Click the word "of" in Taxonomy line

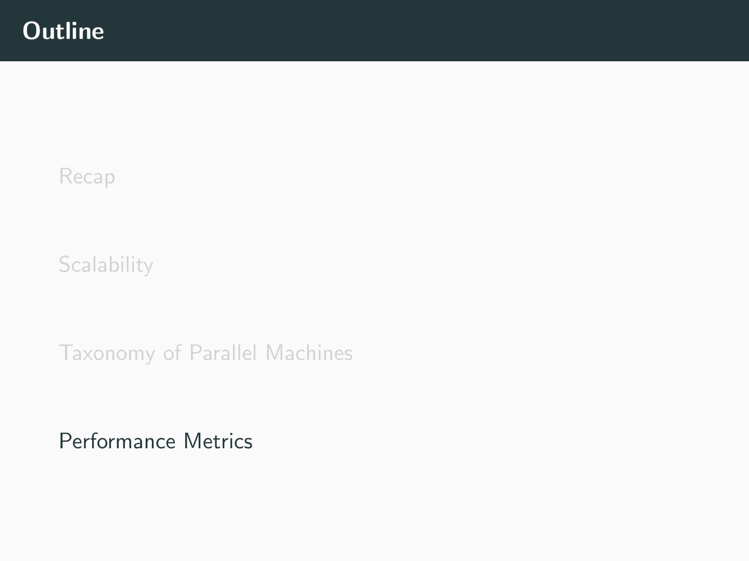click(172, 353)
